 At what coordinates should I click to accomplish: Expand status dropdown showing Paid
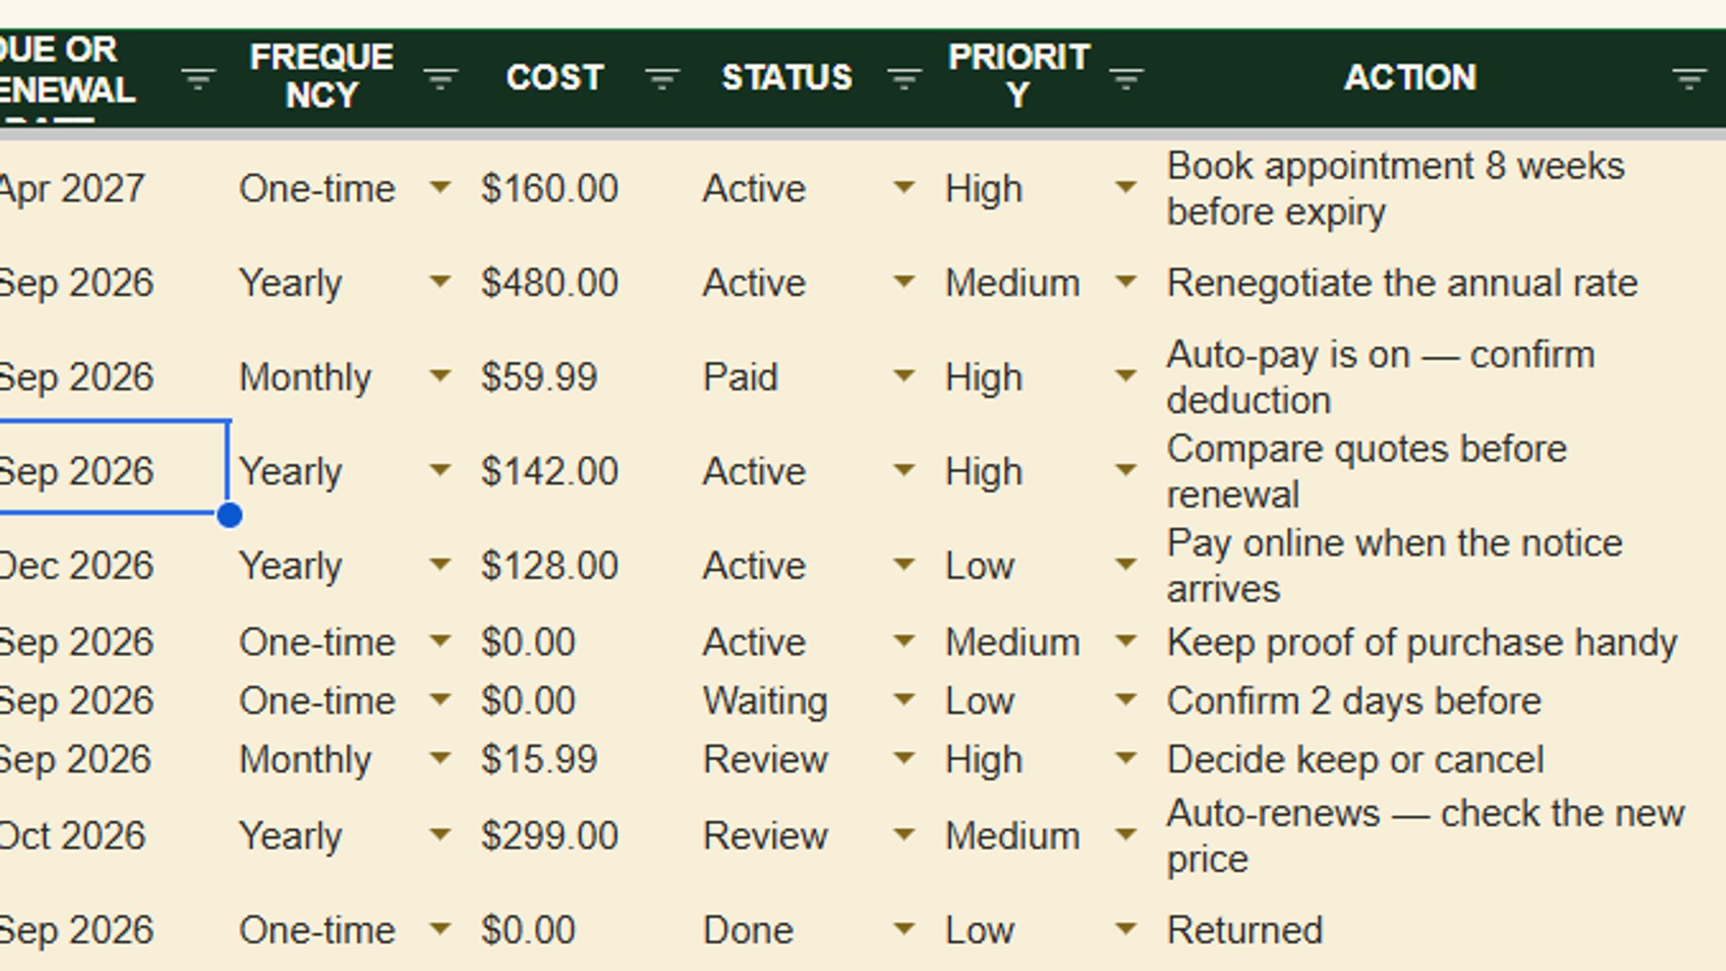[x=904, y=375]
